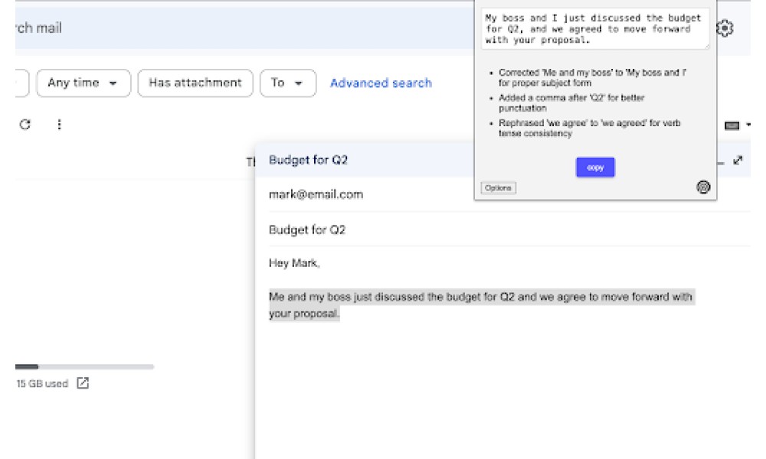Screen dimensions: 766x459
Task: Click the search mail field
Action: point(244,28)
